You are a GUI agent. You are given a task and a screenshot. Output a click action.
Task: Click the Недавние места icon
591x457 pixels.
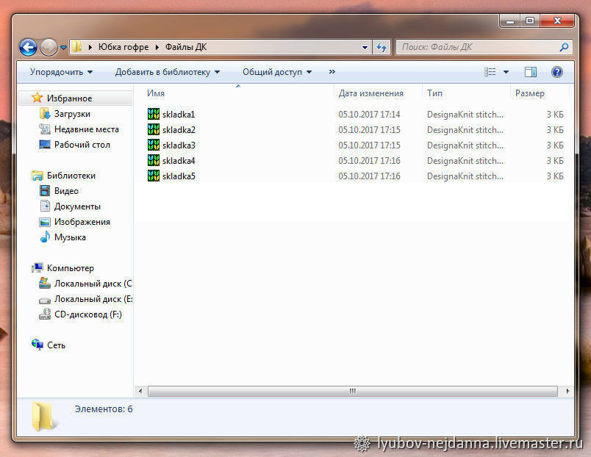pos(45,129)
